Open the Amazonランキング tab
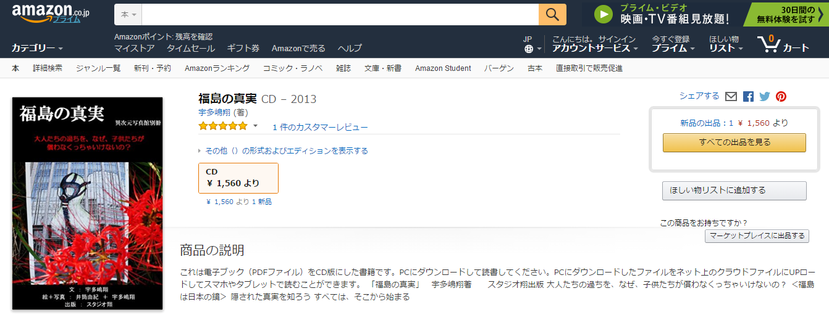829x320 pixels. click(x=217, y=68)
